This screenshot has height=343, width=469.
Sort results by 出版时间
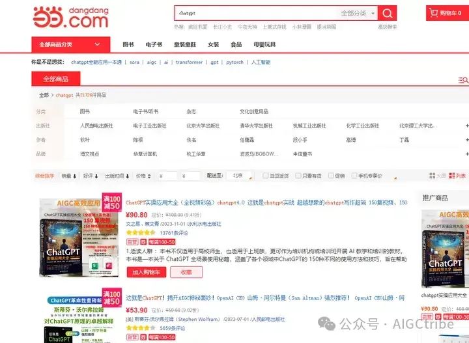pyautogui.click(x=117, y=176)
